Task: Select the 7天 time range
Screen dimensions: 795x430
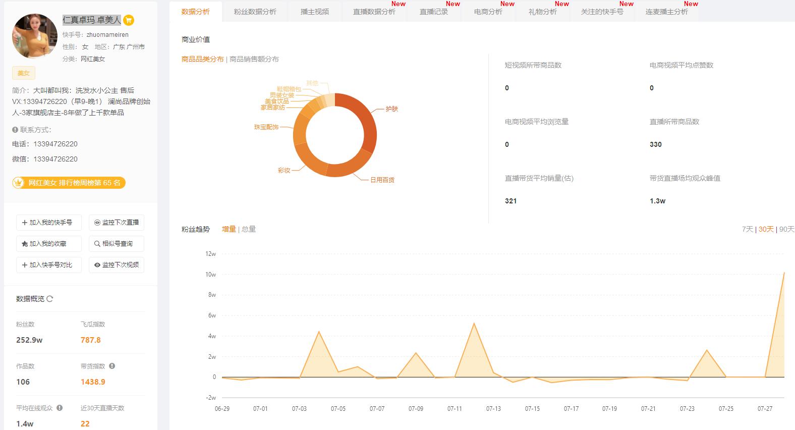Action: click(x=747, y=229)
